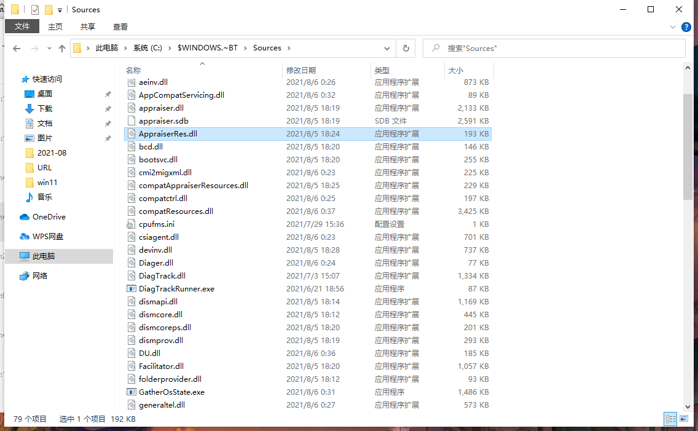
Task: Open the properties quick access toolbar icon
Action: click(35, 10)
